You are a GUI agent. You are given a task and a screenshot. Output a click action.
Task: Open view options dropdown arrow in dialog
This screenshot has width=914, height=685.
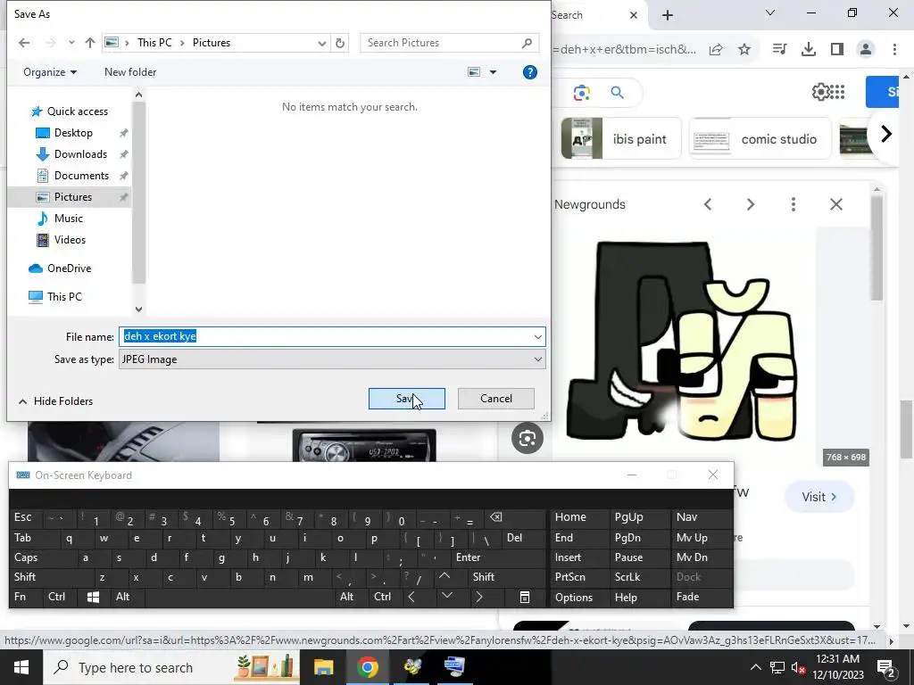tap(493, 72)
